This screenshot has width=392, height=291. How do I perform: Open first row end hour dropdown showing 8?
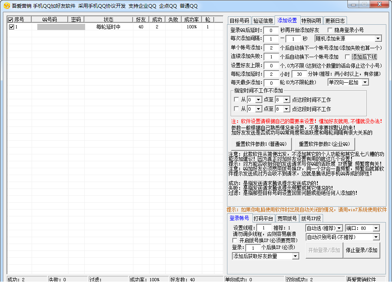point(283,100)
